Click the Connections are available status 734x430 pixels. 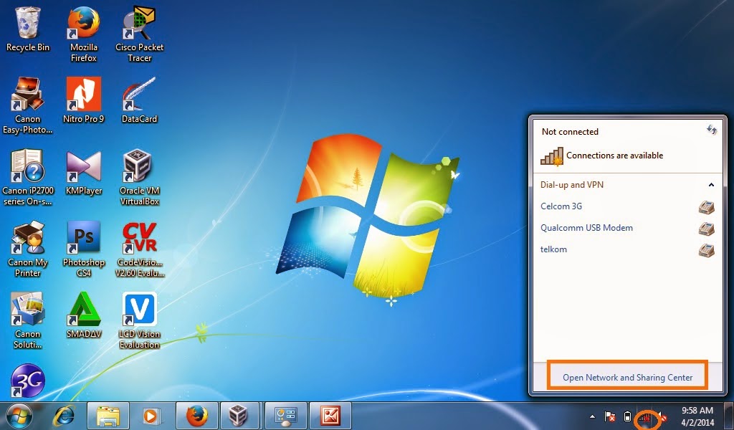click(x=614, y=156)
